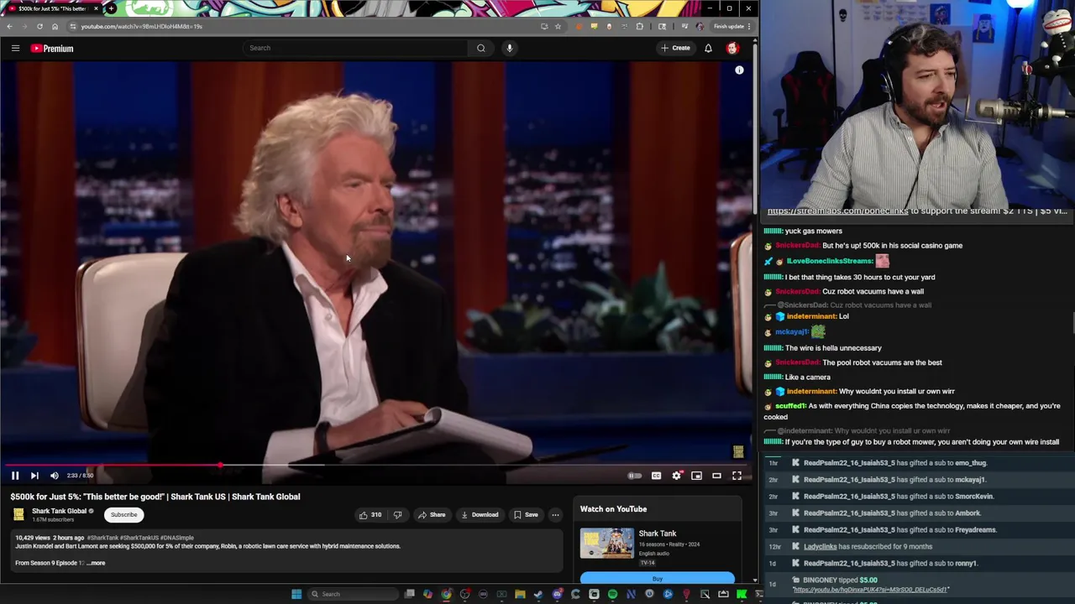
Task: Click the chat window scrollbar
Action: [1072, 323]
